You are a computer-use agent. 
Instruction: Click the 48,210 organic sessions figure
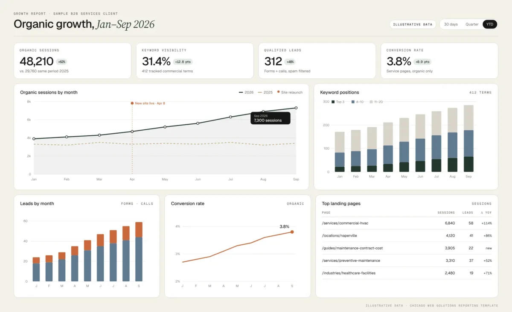pyautogui.click(x=36, y=62)
